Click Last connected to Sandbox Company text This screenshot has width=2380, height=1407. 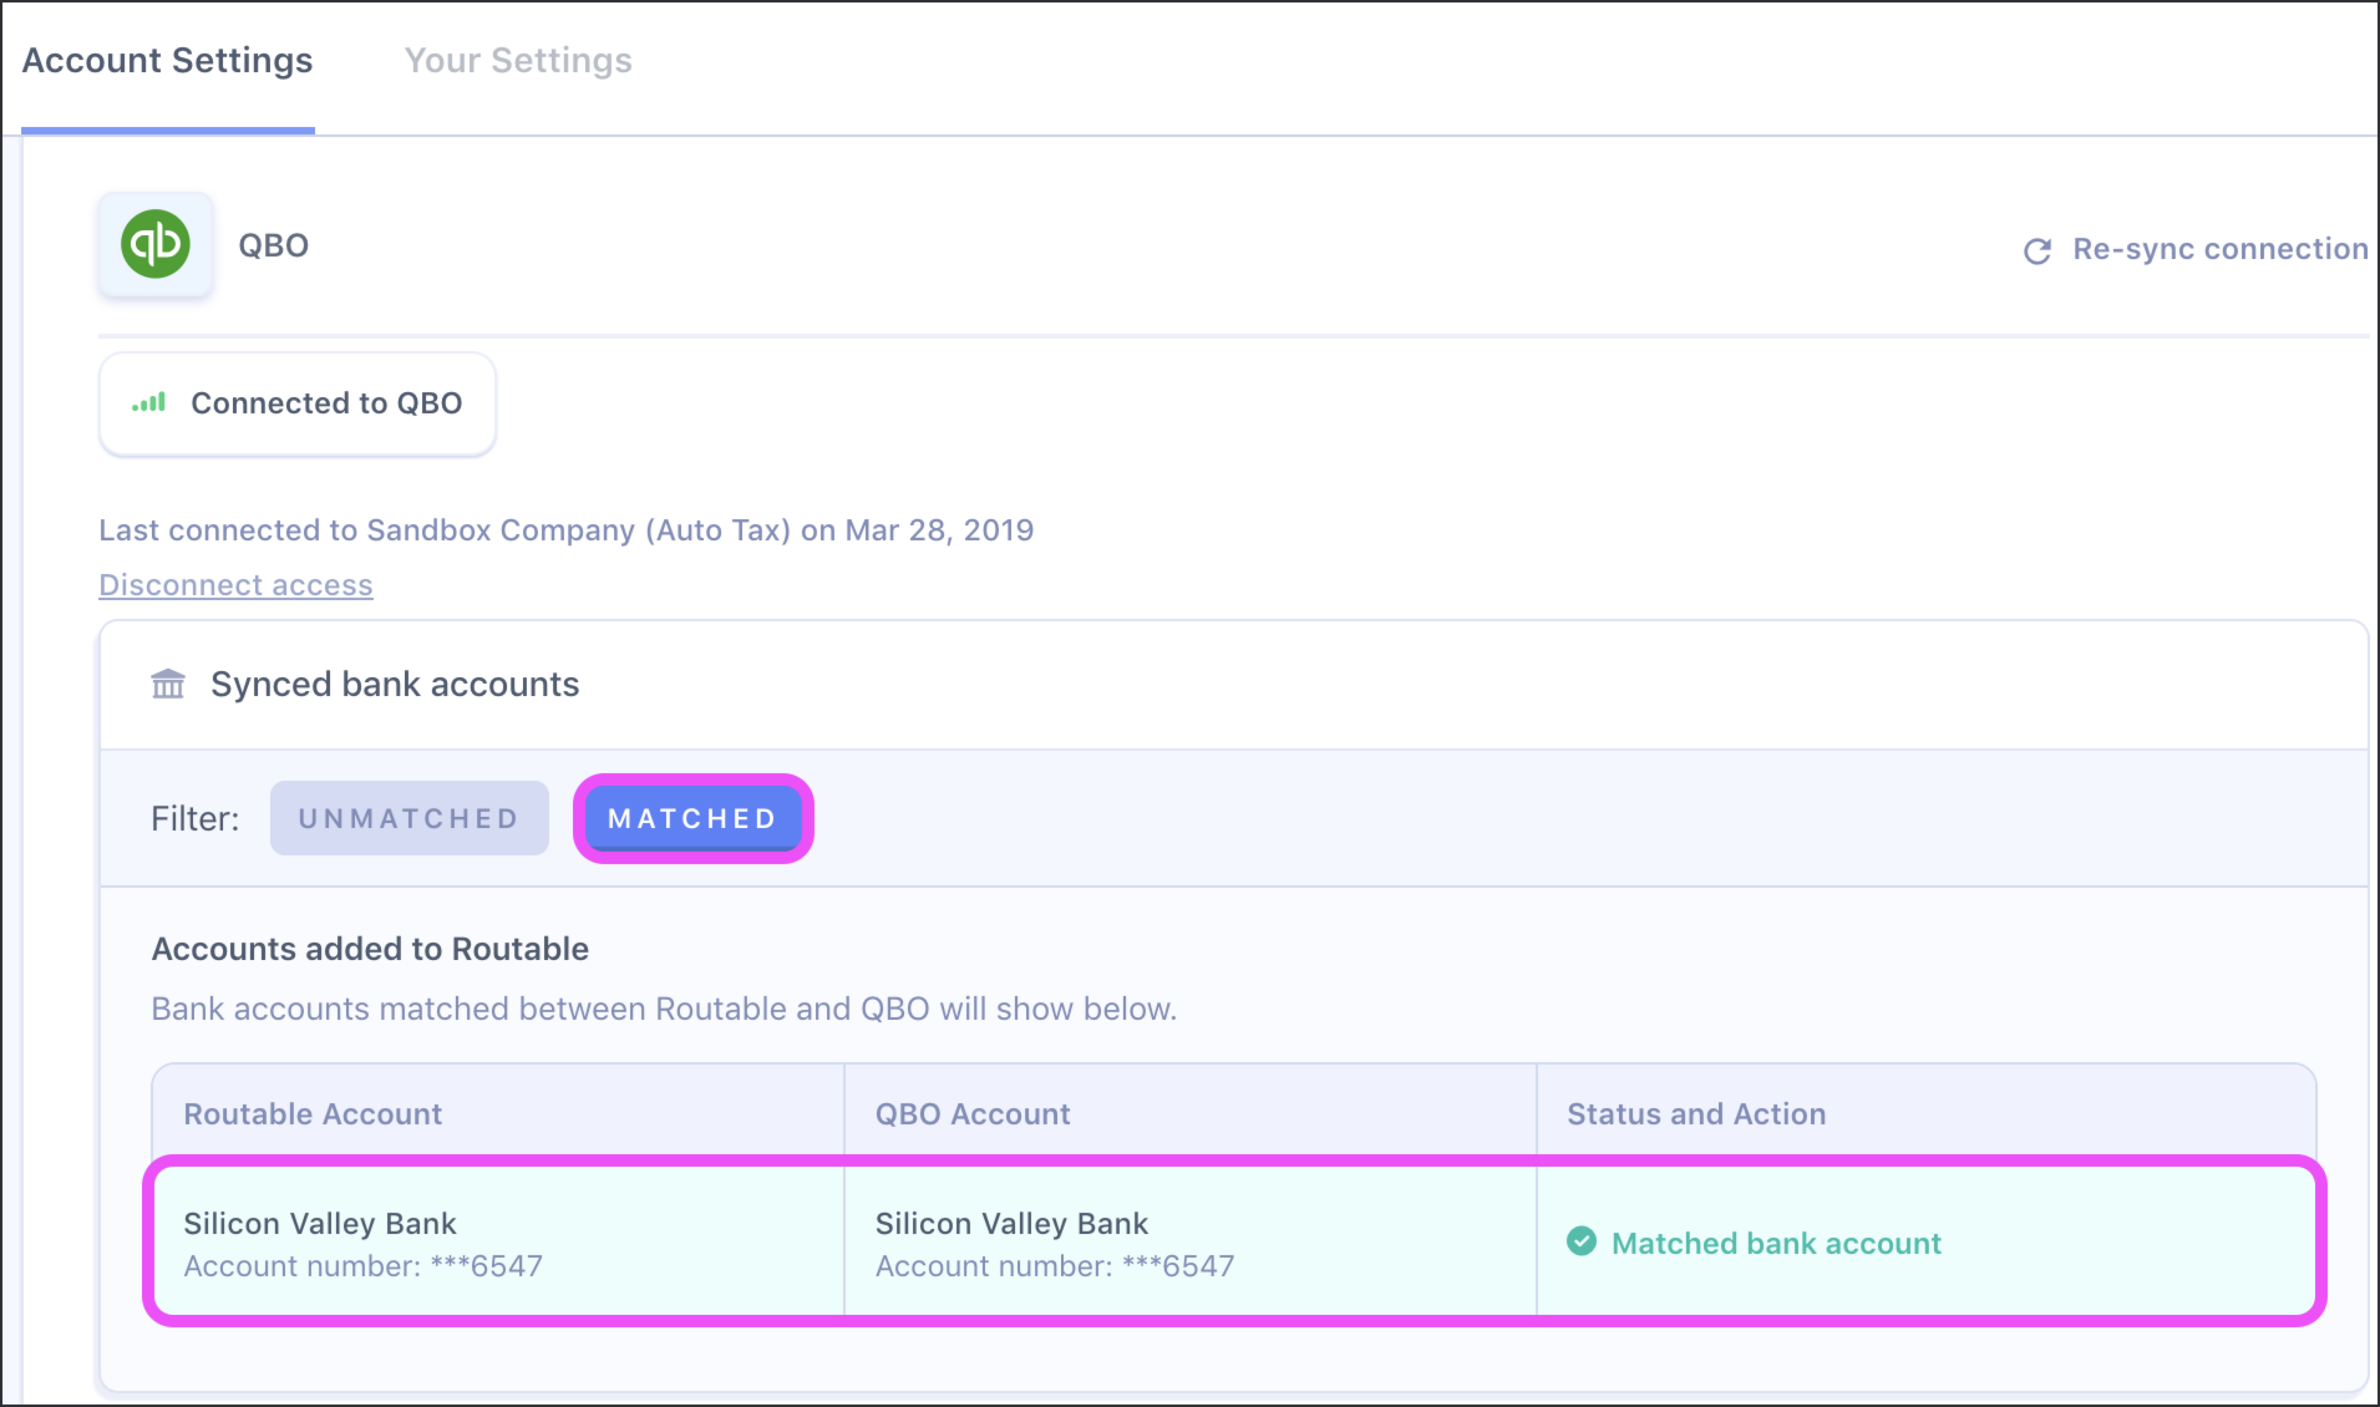pyautogui.click(x=566, y=530)
